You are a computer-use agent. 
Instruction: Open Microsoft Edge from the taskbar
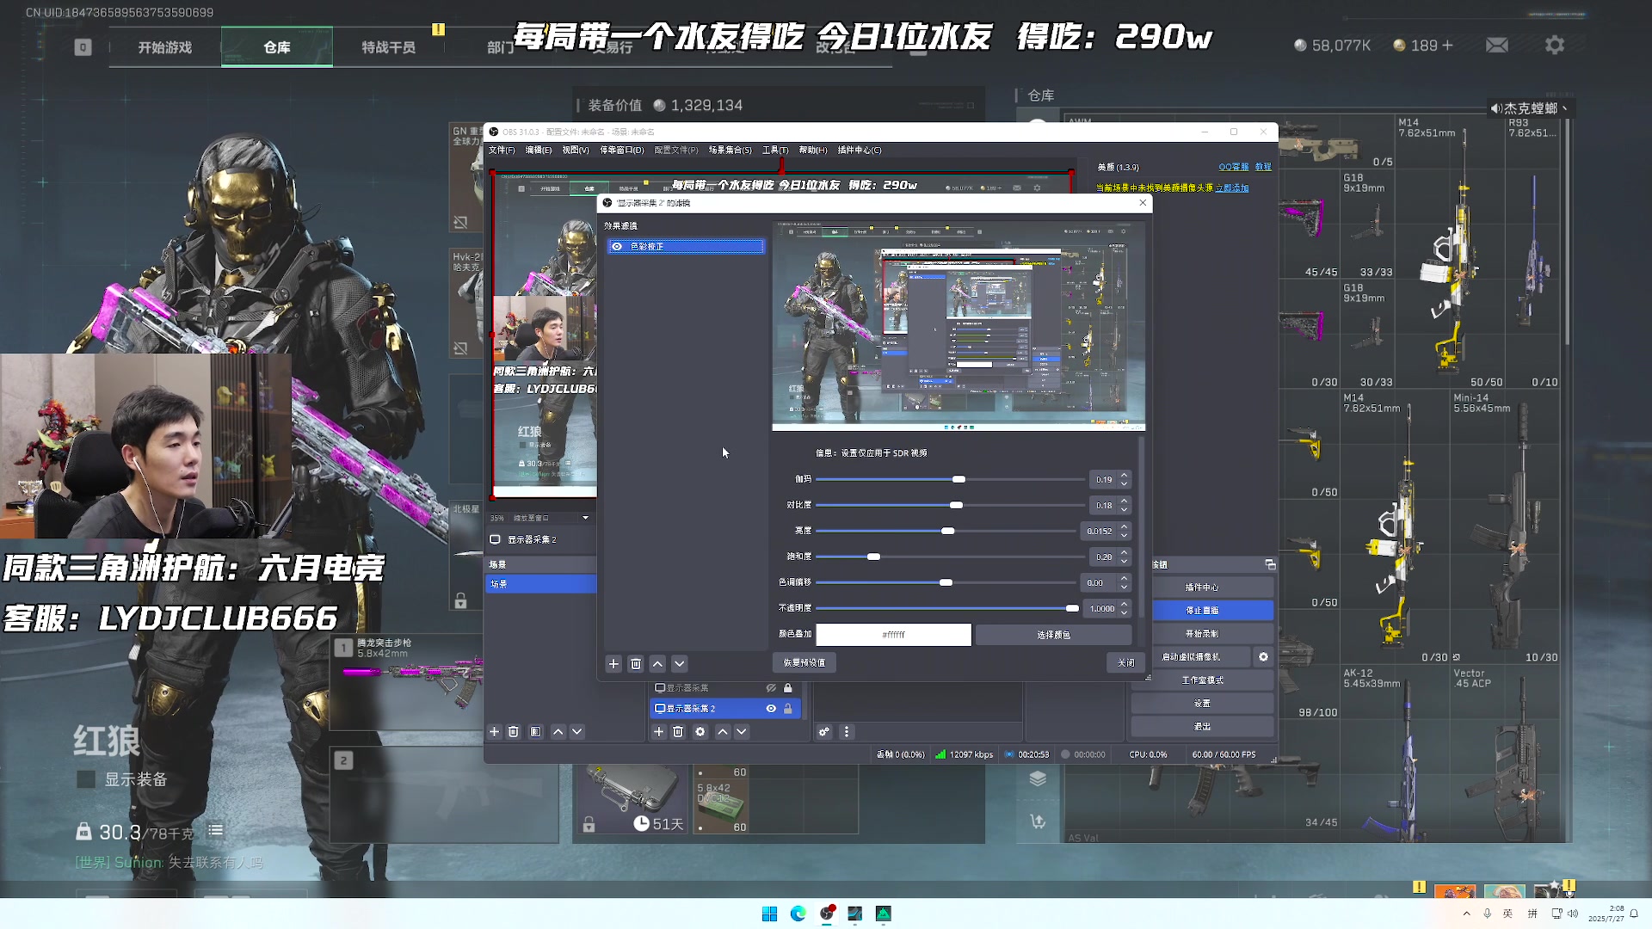pyautogui.click(x=798, y=914)
